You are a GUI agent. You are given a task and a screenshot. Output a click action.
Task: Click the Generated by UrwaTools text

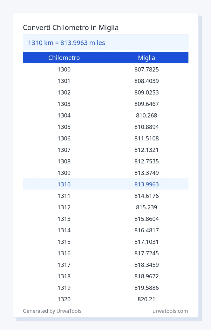52,311
